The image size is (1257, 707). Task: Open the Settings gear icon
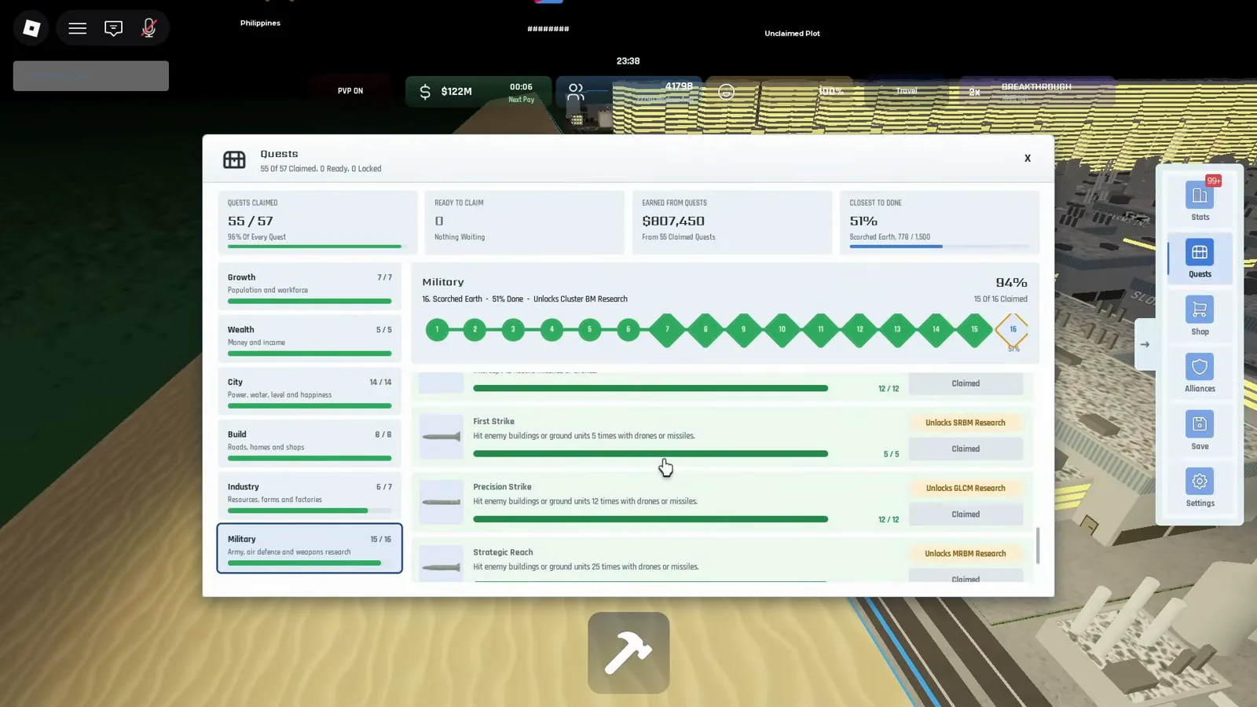point(1200,482)
